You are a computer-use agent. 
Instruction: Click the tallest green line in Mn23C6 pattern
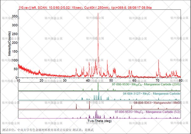pyautogui.click(x=98, y=87)
